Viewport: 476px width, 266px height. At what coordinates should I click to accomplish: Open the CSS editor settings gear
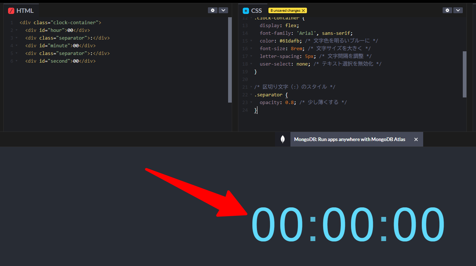click(447, 10)
